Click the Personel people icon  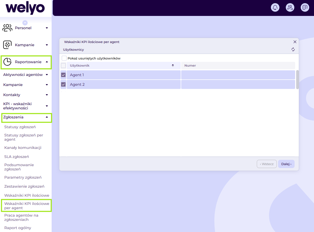click(x=7, y=28)
